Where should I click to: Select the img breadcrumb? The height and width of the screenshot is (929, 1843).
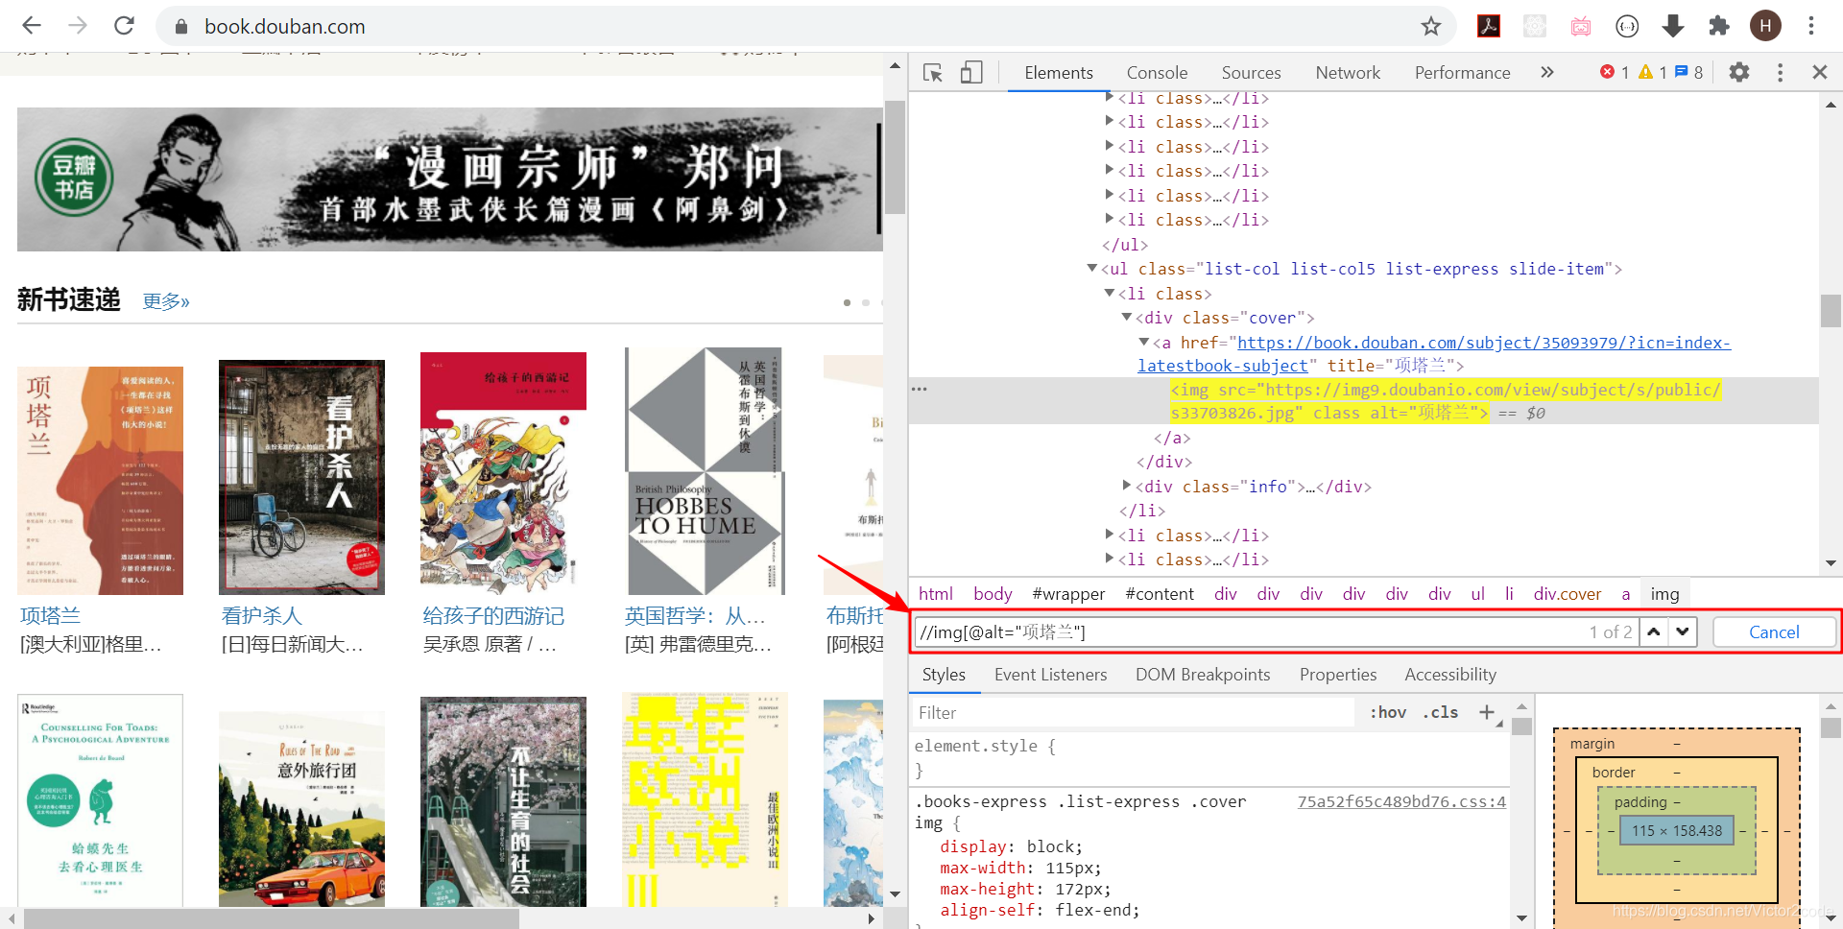pyautogui.click(x=1664, y=594)
